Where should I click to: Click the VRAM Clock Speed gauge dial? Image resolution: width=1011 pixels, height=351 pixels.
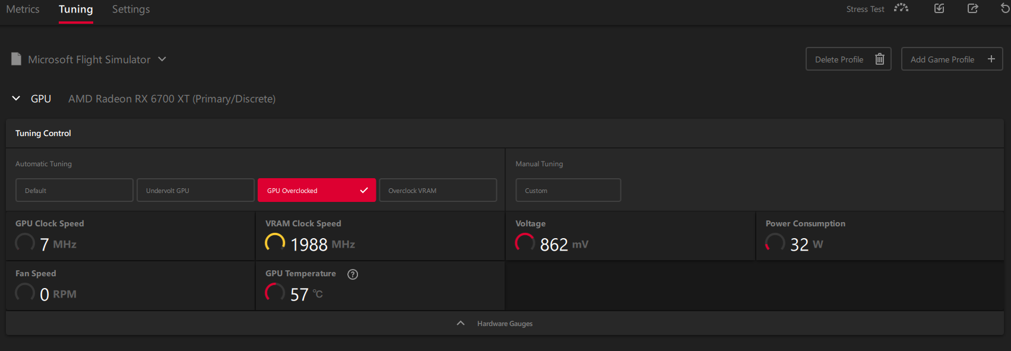275,242
